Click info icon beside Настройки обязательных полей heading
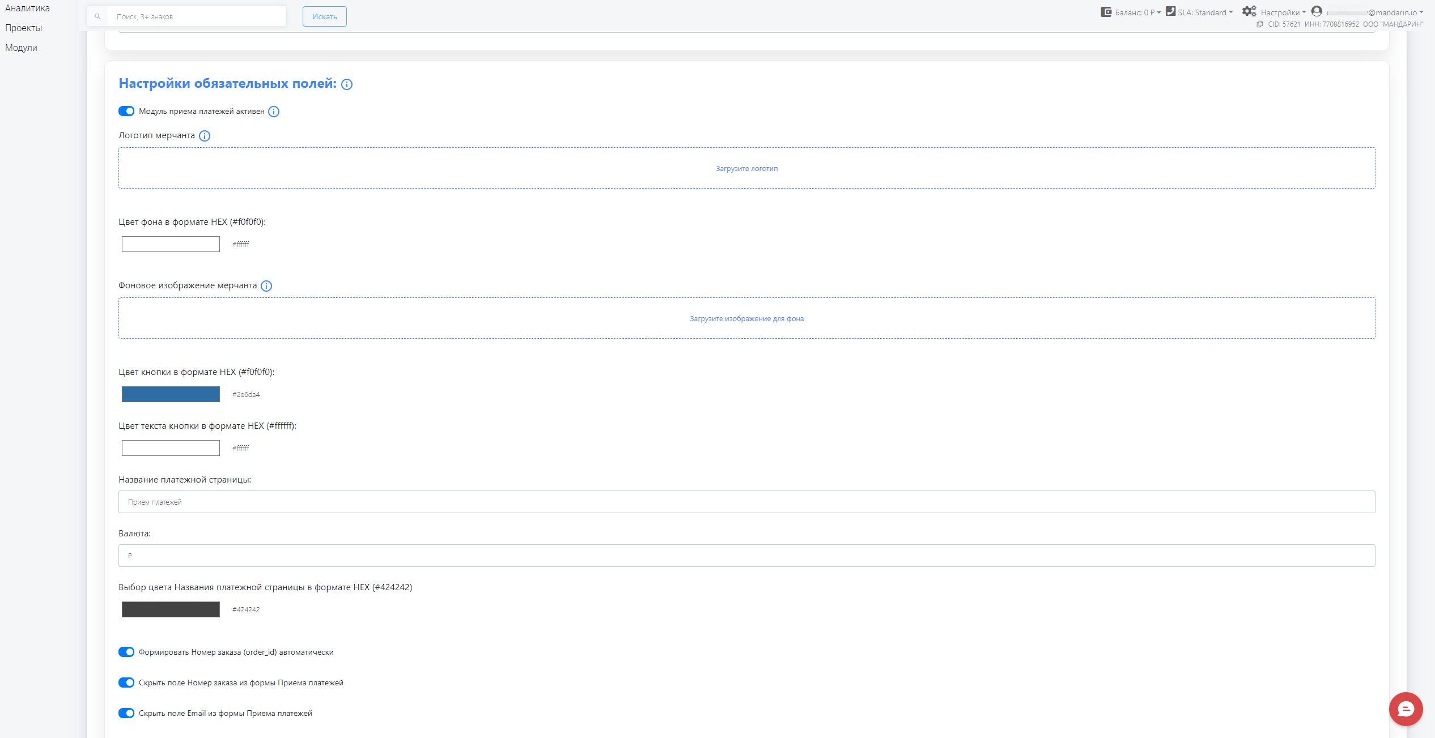 pos(347,84)
